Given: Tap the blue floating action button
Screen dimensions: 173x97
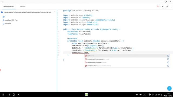Looking at the screenshot, I should click(x=169, y=88).
